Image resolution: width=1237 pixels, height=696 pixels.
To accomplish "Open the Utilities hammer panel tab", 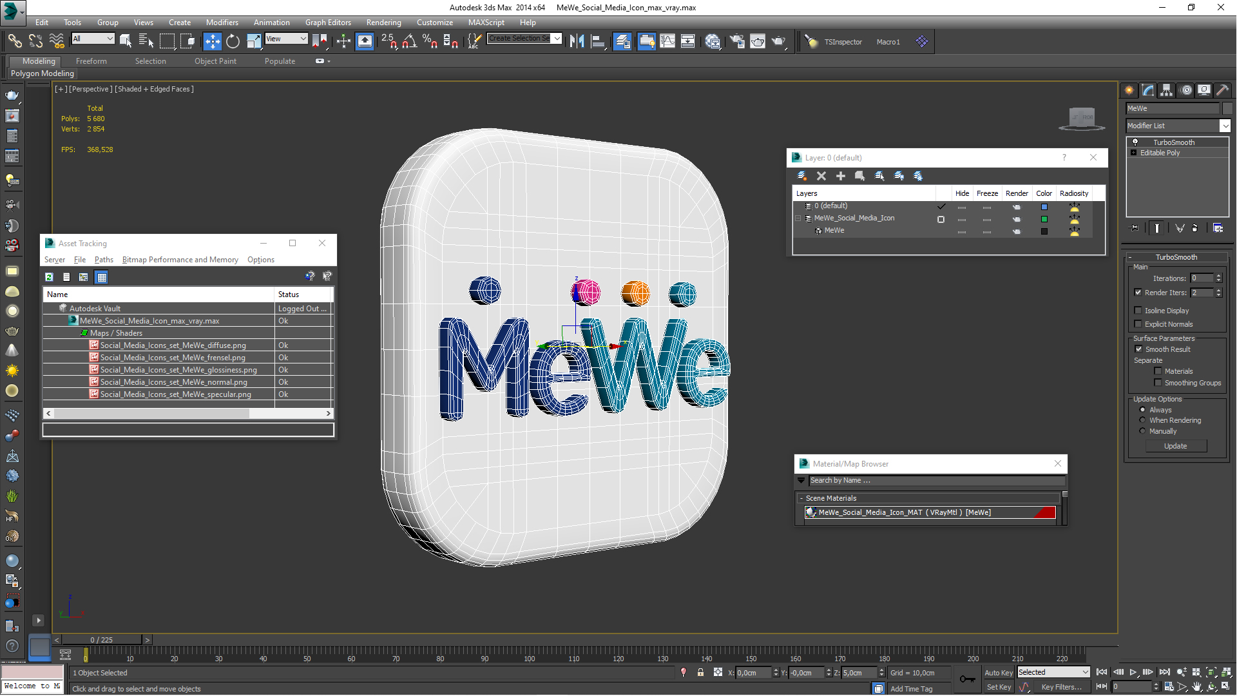I will tap(1222, 90).
